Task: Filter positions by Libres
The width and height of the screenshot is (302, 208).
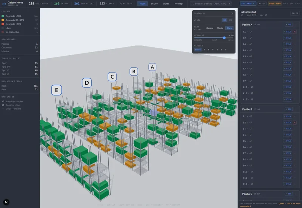Action: (x=166, y=4)
